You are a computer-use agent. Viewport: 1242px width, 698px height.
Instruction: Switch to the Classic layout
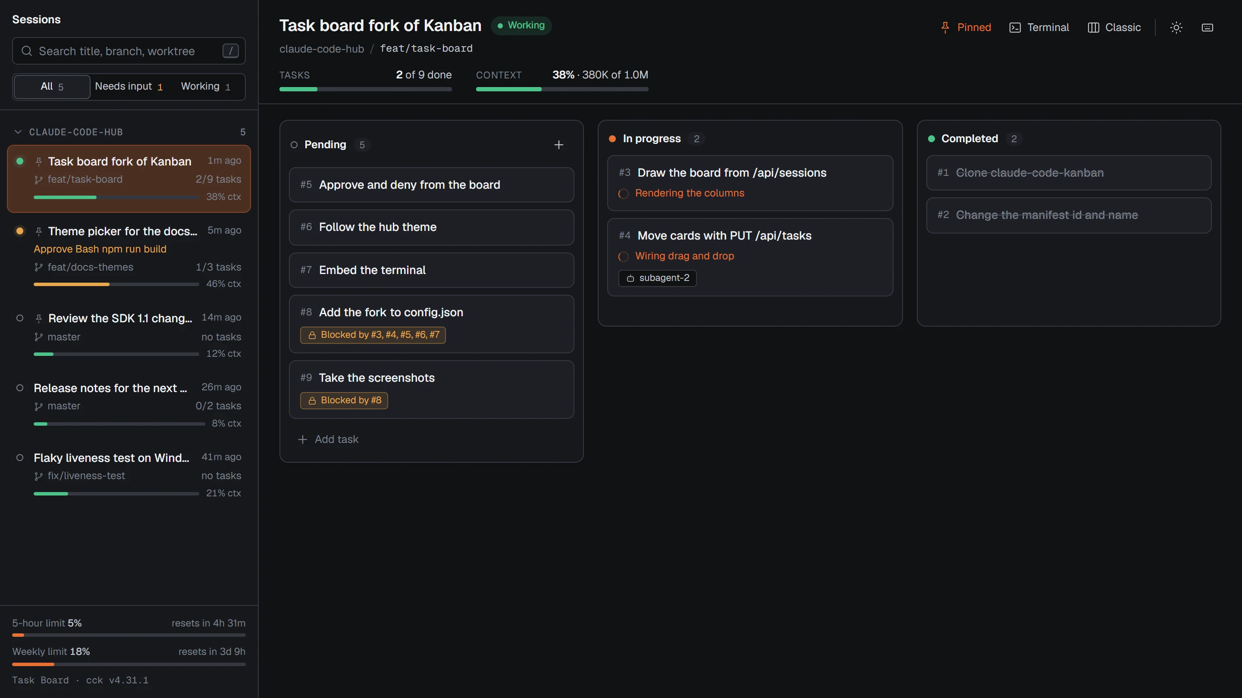coord(1114,28)
